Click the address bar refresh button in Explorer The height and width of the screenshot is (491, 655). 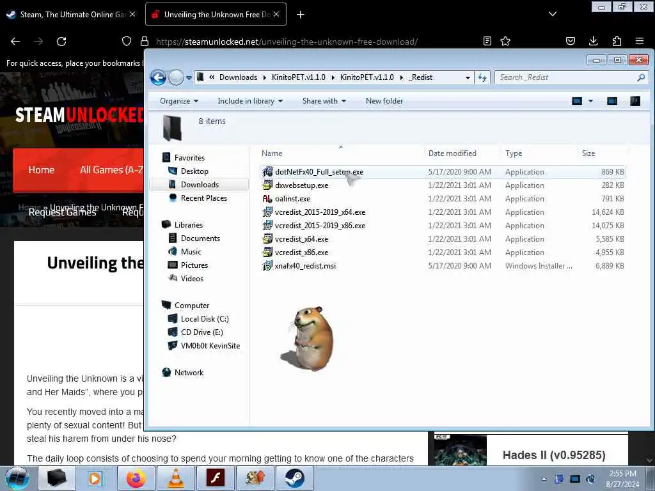coord(482,77)
